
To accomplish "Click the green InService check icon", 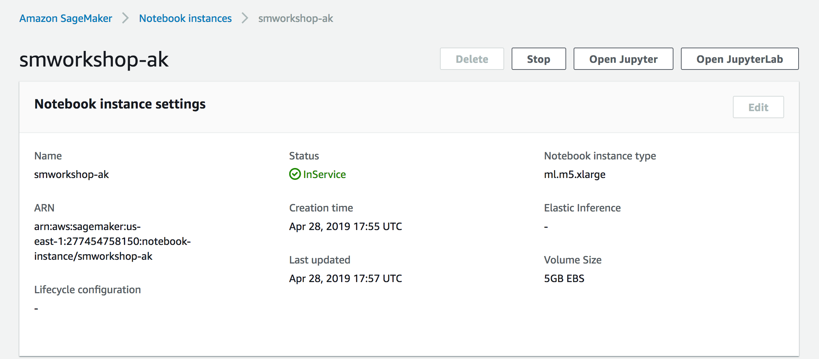I will [x=295, y=174].
